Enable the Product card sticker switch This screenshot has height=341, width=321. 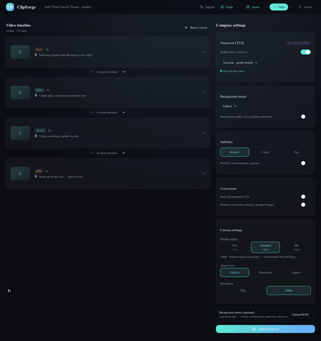(x=306, y=205)
